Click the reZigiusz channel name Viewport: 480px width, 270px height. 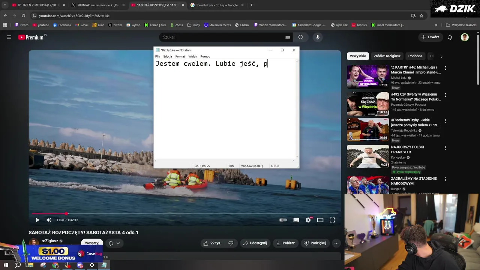pyautogui.click(x=50, y=241)
